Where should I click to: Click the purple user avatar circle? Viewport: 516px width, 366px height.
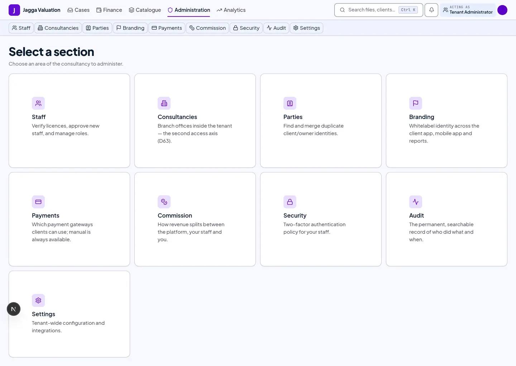502,10
